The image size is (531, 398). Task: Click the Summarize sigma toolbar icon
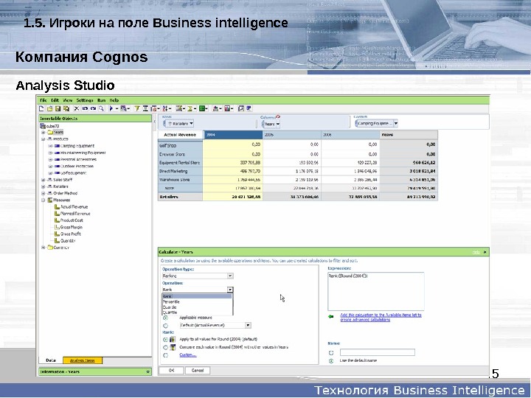190,108
